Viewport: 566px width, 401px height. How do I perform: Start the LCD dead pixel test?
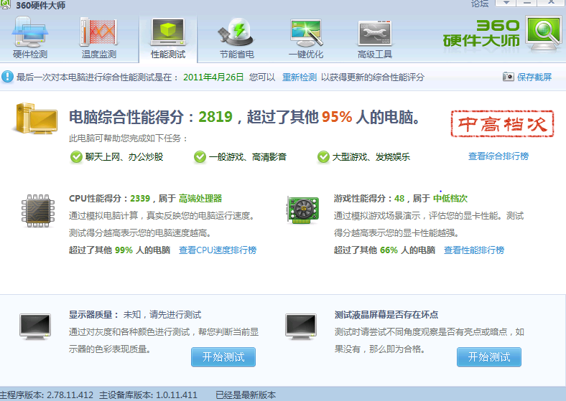click(488, 357)
